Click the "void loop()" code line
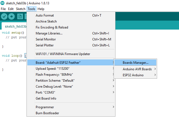This screenshot has width=179, height=140. point(14,56)
